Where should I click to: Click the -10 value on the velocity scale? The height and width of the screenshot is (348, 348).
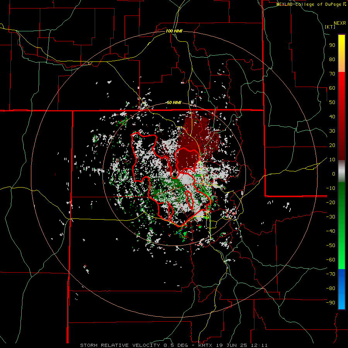[x=331, y=188]
